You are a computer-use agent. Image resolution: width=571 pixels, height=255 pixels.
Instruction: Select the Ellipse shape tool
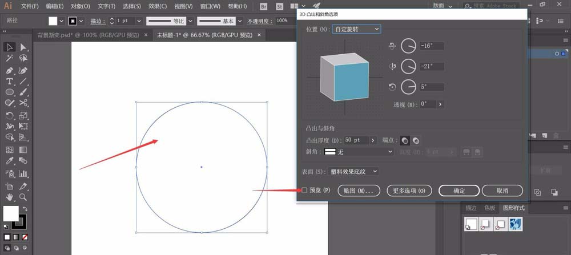10,92
